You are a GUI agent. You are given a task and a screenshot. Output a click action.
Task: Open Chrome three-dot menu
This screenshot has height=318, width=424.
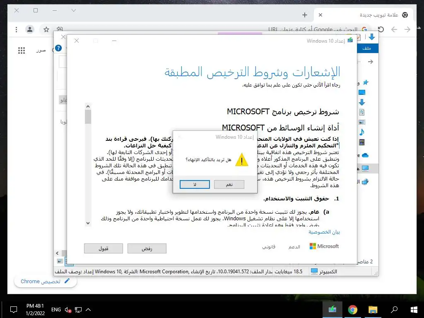17,29
